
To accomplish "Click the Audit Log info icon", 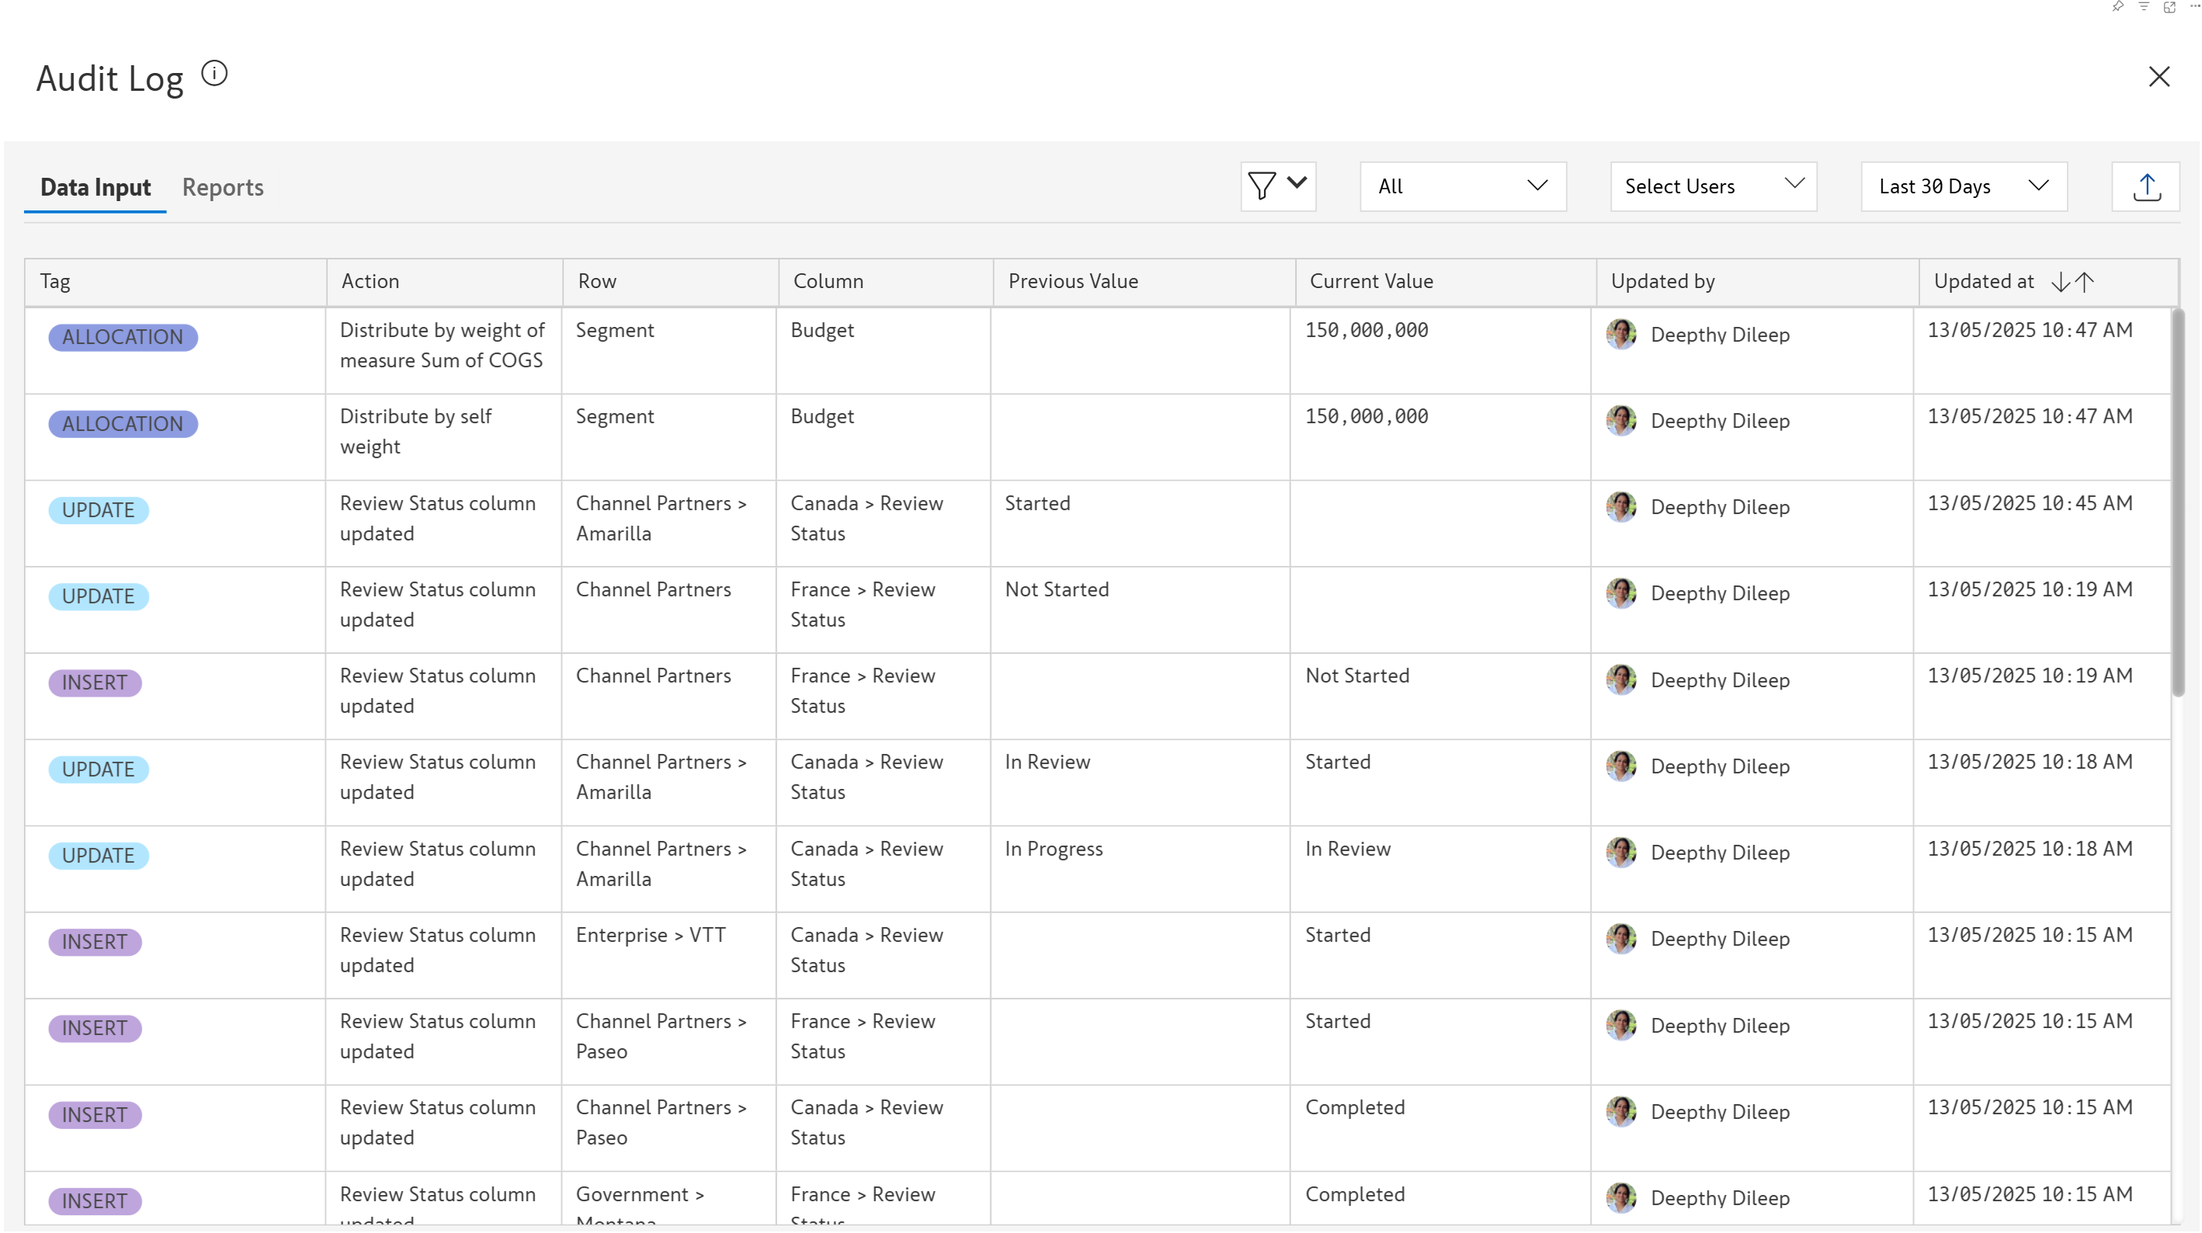I will click(x=214, y=74).
